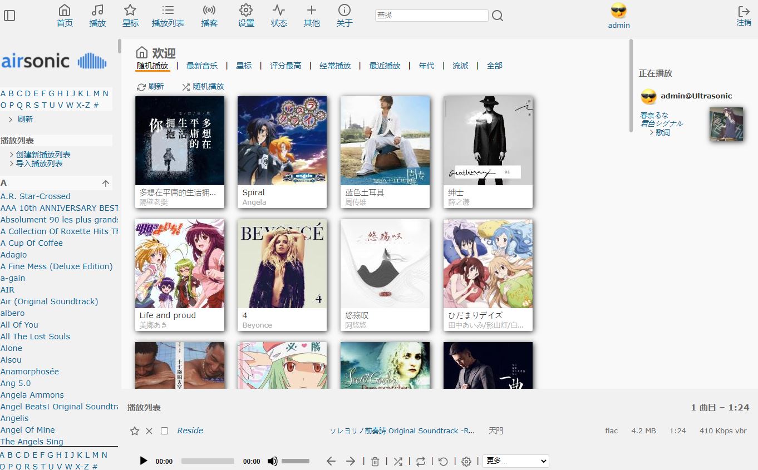The width and height of the screenshot is (758, 470).
Task: Click 导入播放列表 link
Action: (39, 164)
